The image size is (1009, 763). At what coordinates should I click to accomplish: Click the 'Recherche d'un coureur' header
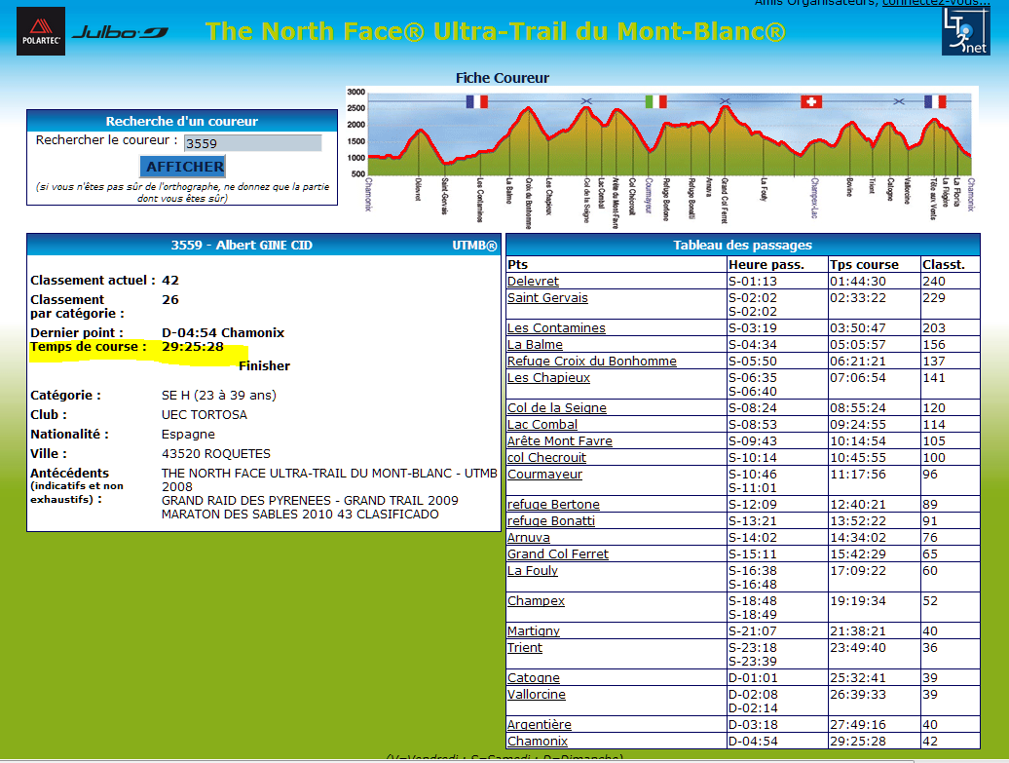pyautogui.click(x=182, y=121)
